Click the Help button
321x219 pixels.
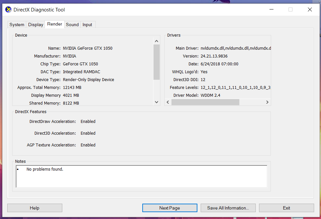(35, 208)
